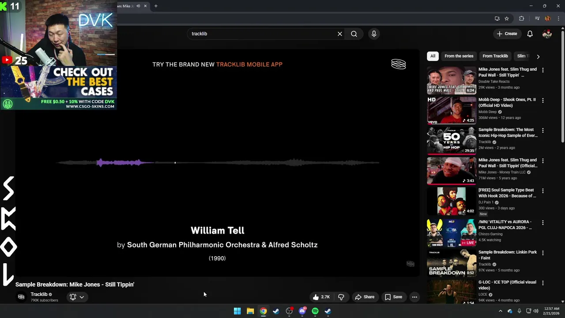Open options for Most Iconic Hip-Hop Sample video
565x318 pixels.
point(543,131)
